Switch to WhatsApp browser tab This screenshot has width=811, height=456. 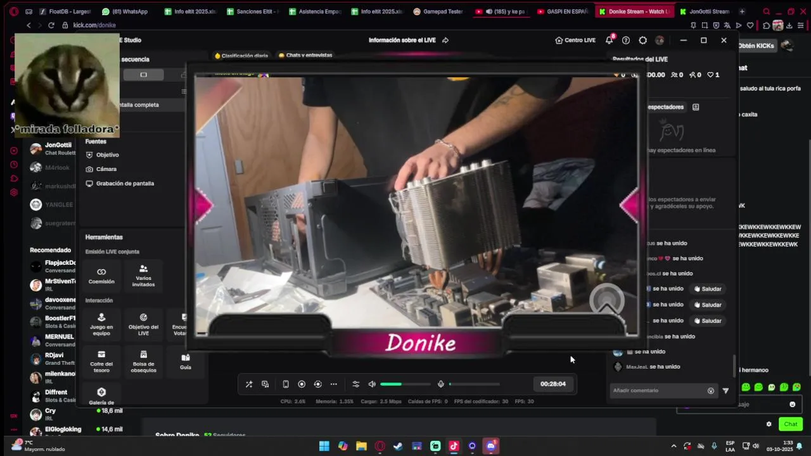click(x=124, y=11)
